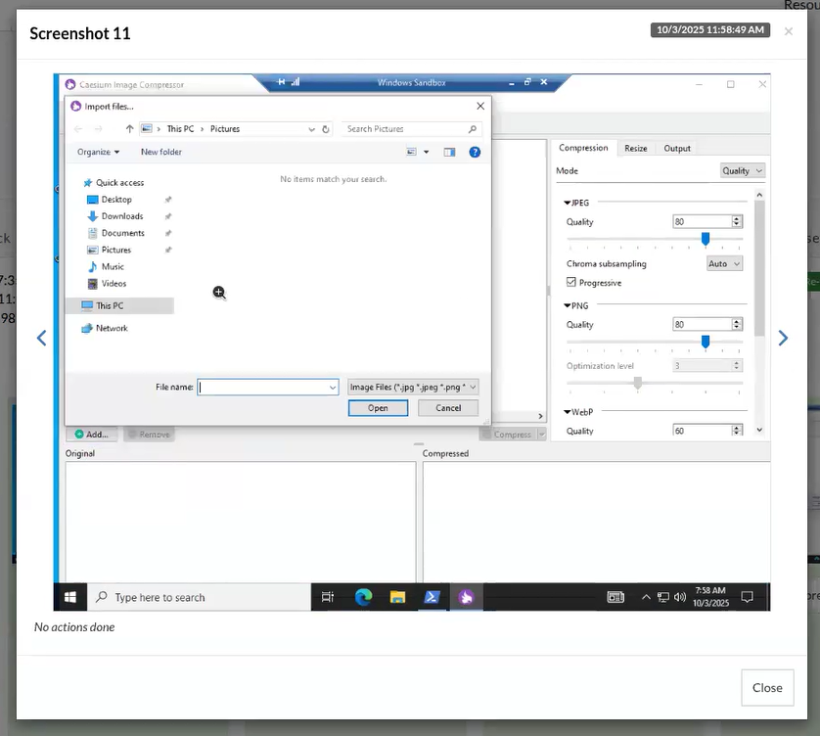Expand the Chroma subsampling Auto dropdown
This screenshot has height=736, width=820.
click(724, 263)
